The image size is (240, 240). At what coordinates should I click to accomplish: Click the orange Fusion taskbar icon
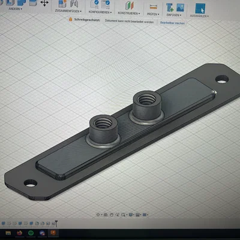click(x=53, y=233)
